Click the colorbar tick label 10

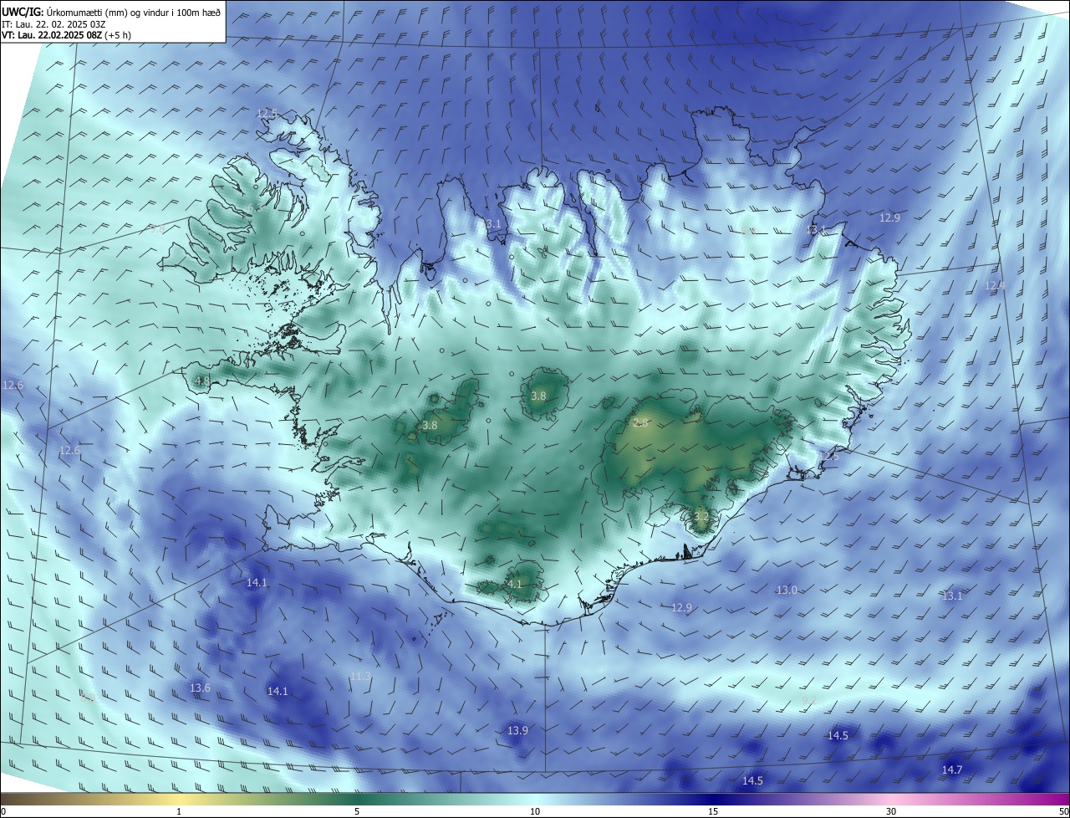coord(535,811)
